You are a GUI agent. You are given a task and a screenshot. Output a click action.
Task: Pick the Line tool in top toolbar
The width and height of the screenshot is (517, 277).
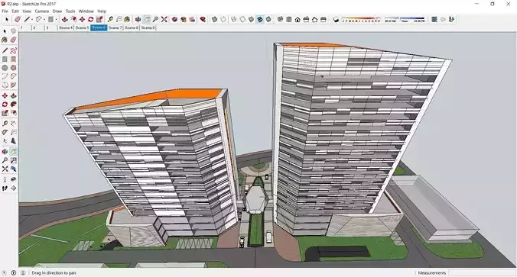[27, 19]
